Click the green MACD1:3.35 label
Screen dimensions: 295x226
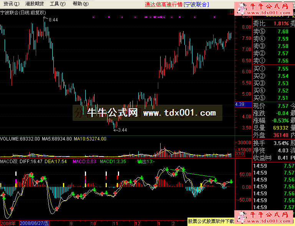click(113, 162)
